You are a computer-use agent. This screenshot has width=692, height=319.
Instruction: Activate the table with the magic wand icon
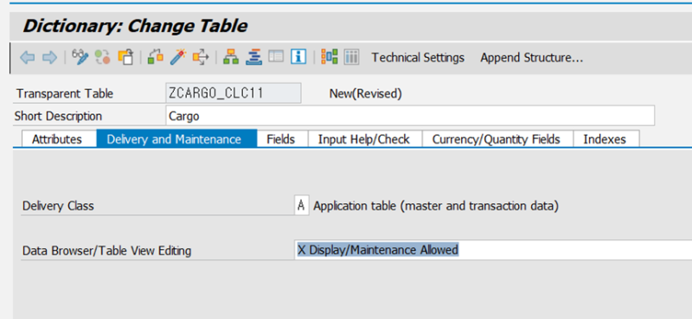pos(178,57)
